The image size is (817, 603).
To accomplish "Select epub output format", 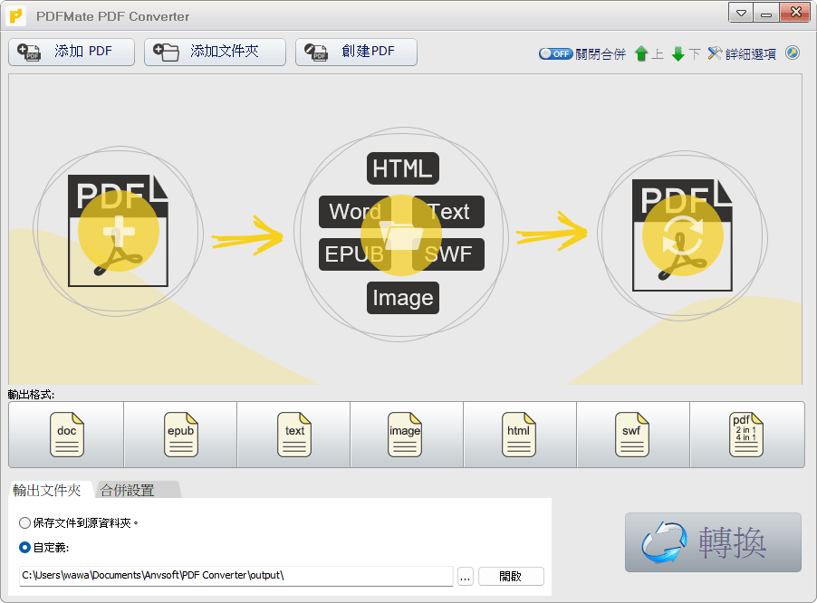I will pos(180,435).
